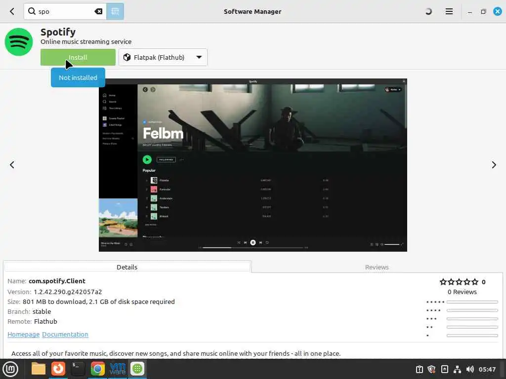
Task: Click inside the search field containing 'spo'
Action: point(65,12)
